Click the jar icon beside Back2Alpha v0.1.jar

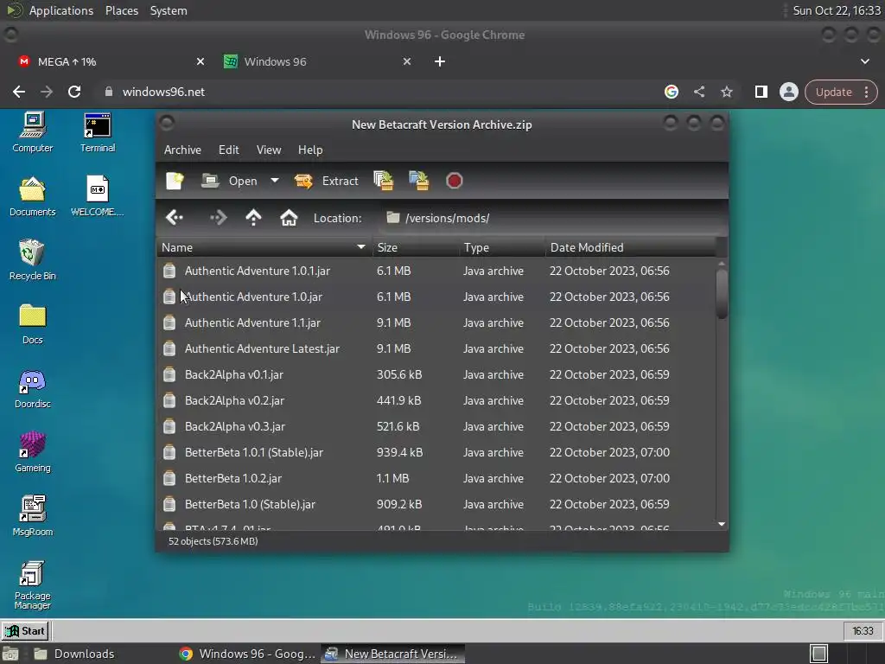(x=169, y=375)
